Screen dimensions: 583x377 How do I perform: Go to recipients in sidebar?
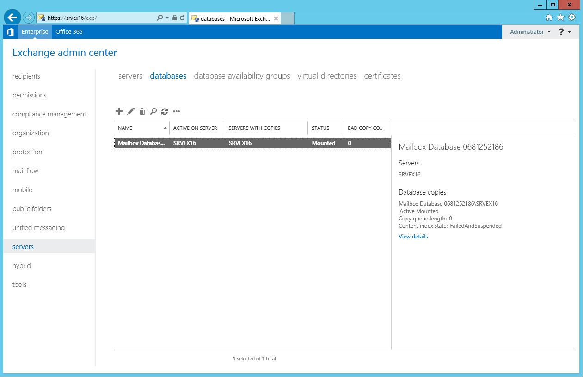[x=26, y=76]
